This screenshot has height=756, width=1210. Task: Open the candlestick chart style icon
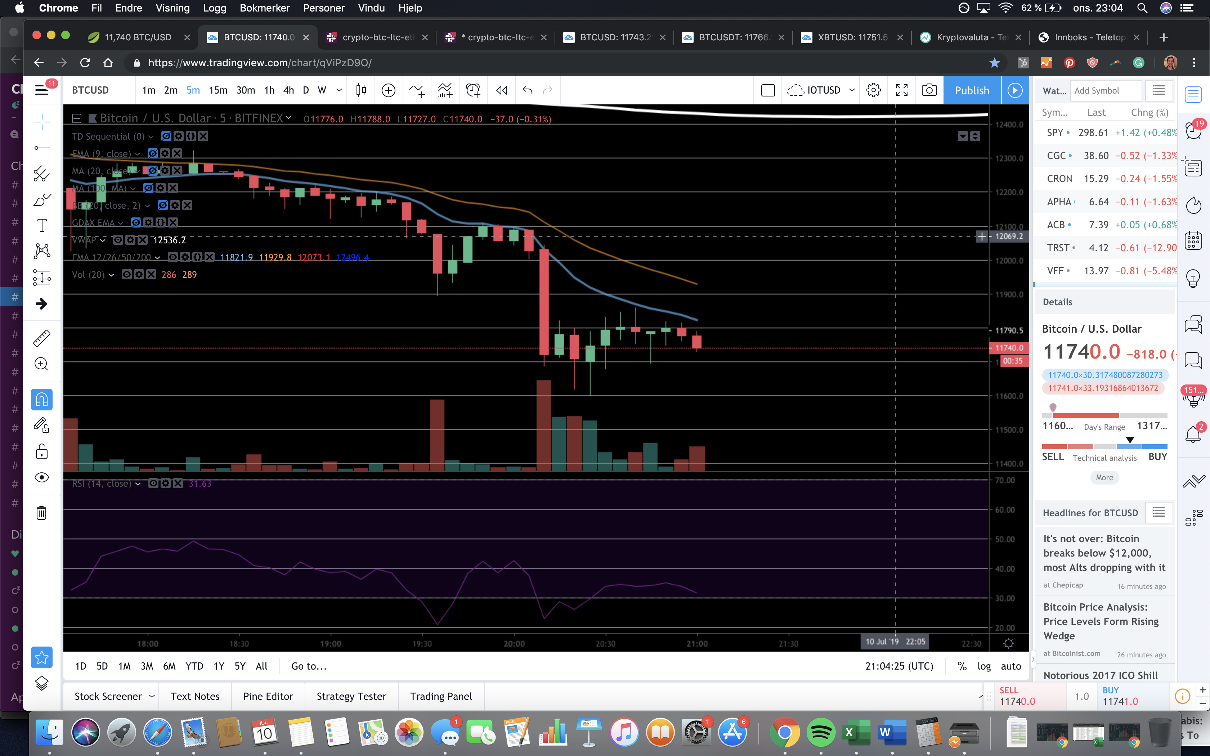click(361, 90)
